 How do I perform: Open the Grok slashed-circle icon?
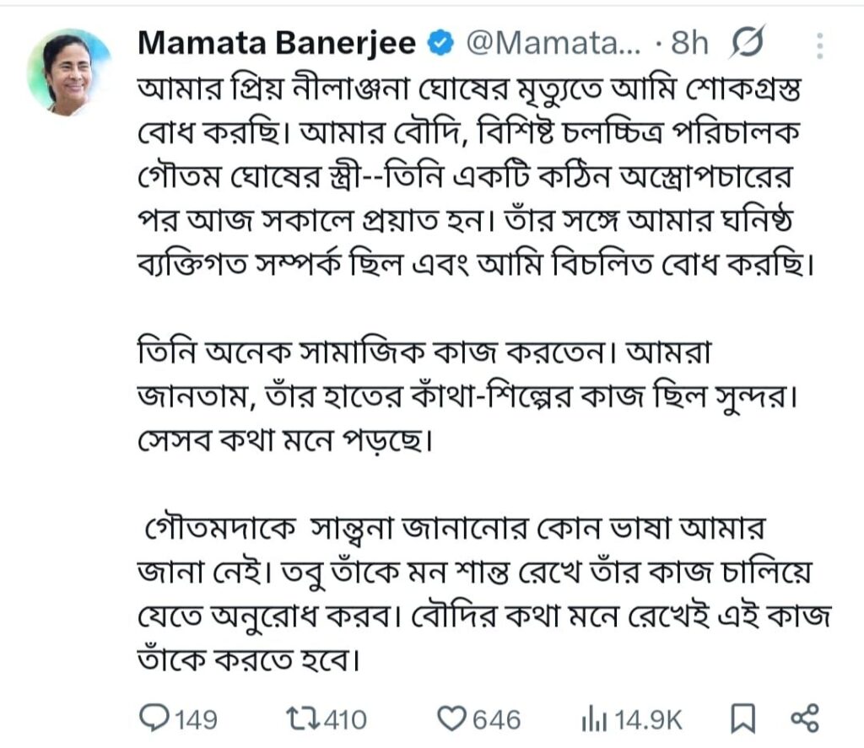(x=747, y=44)
